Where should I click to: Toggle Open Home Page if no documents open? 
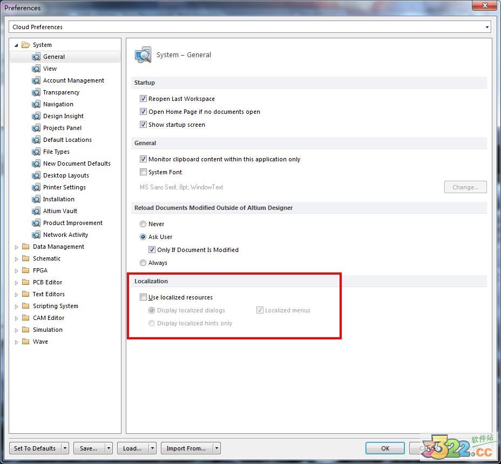[x=143, y=112]
